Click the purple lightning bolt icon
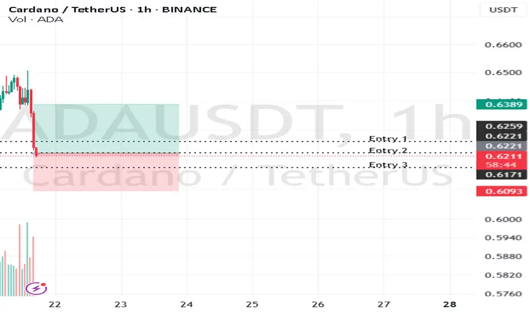Image resolution: width=530 pixels, height=313 pixels. click(36, 289)
